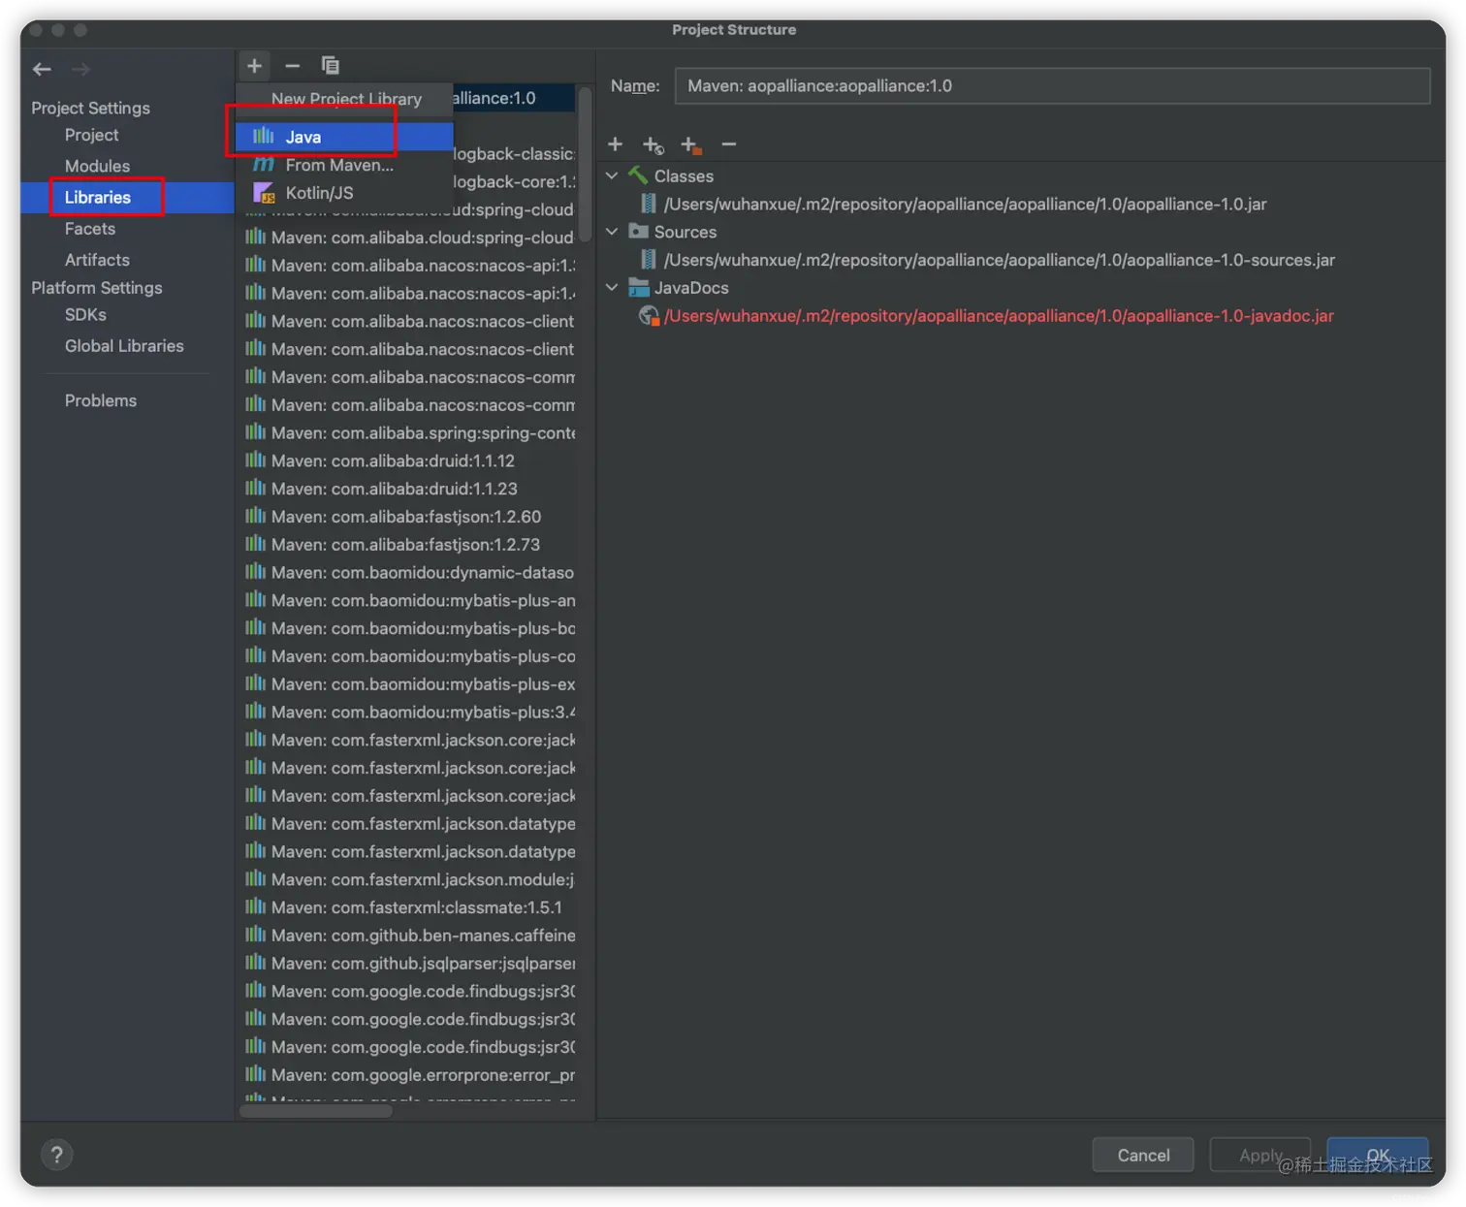Go forward with the right arrow
This screenshot has width=1466, height=1207.
(80, 69)
